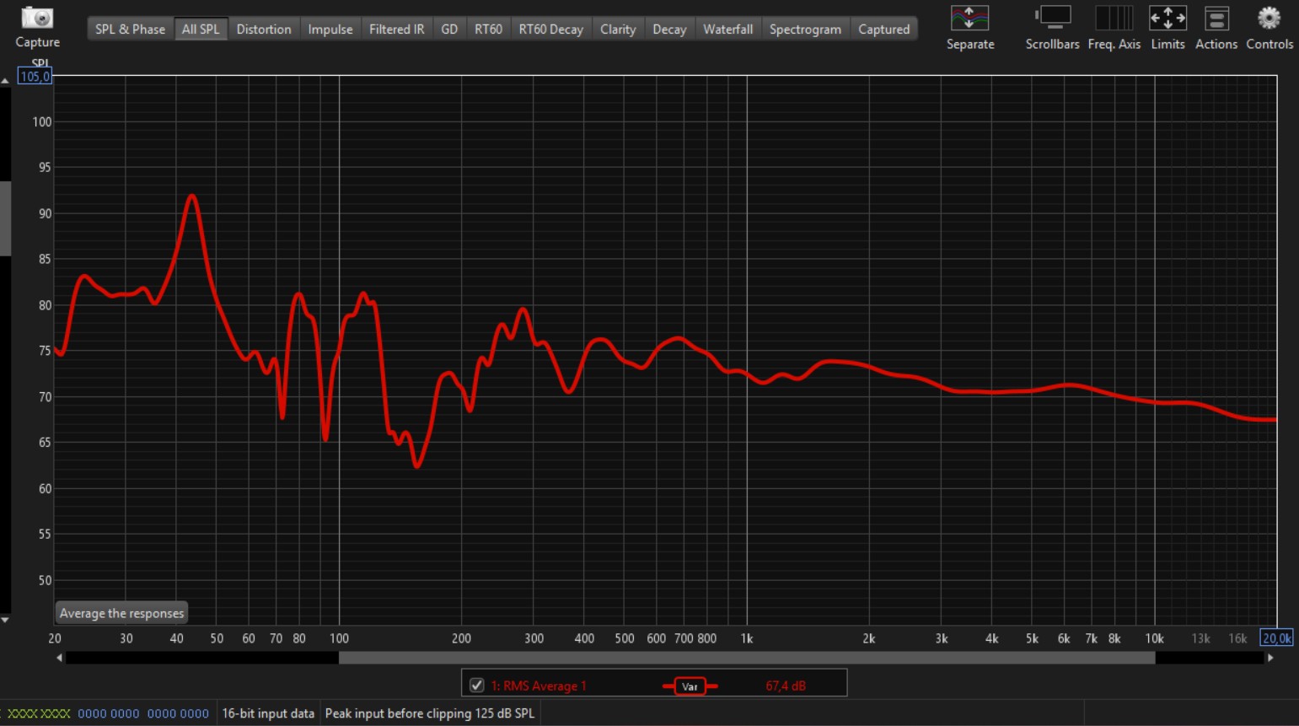The image size is (1299, 726).
Task: Click the Separate traces icon
Action: pyautogui.click(x=969, y=19)
